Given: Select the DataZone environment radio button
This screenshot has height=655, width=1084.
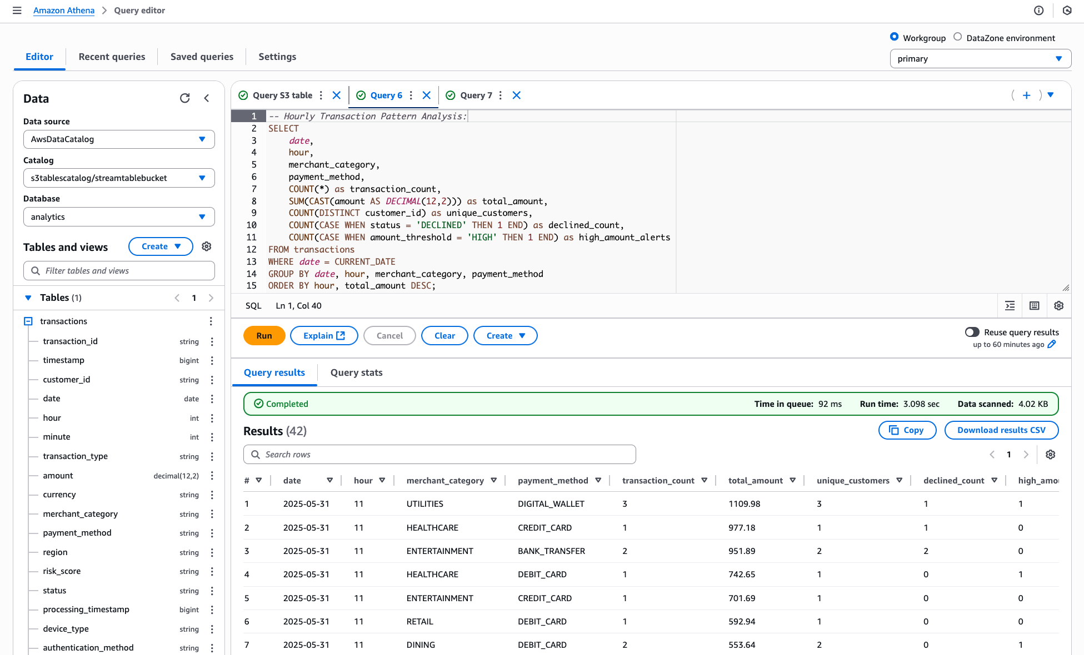Looking at the screenshot, I should pyautogui.click(x=957, y=37).
